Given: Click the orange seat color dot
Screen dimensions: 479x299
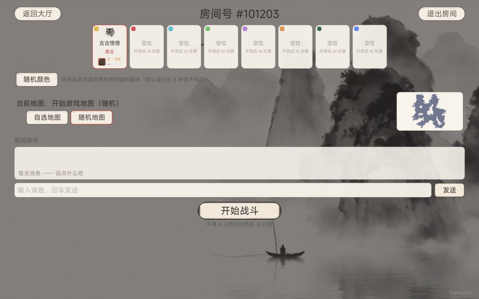Looking at the screenshot, I should pos(282,29).
